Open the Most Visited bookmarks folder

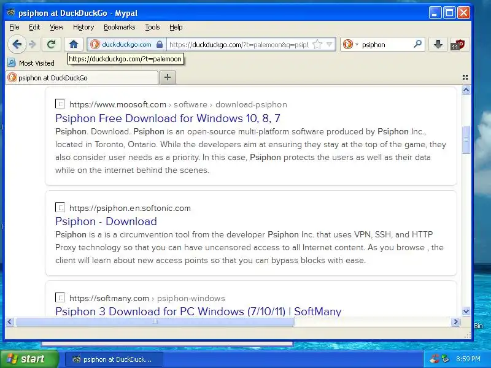31,63
